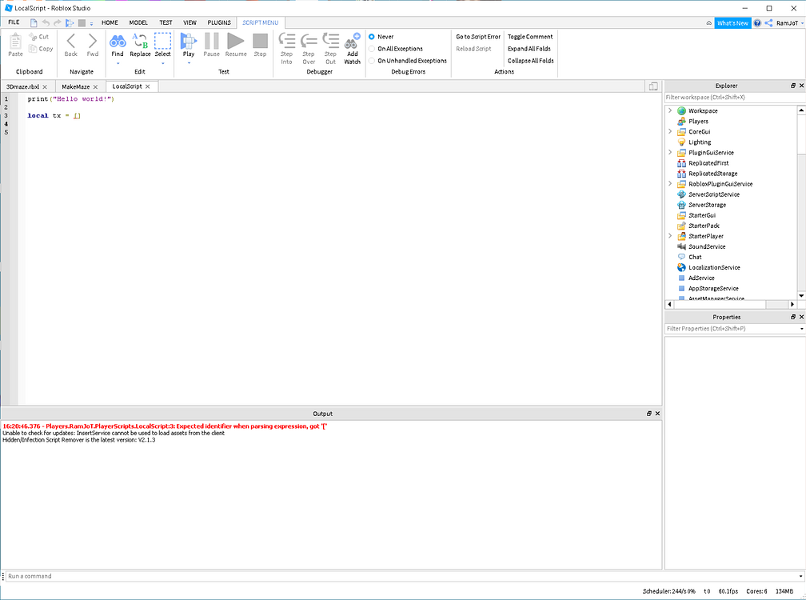806x600 pixels.
Task: Switch to the HOME ribbon tab
Action: 110,22
